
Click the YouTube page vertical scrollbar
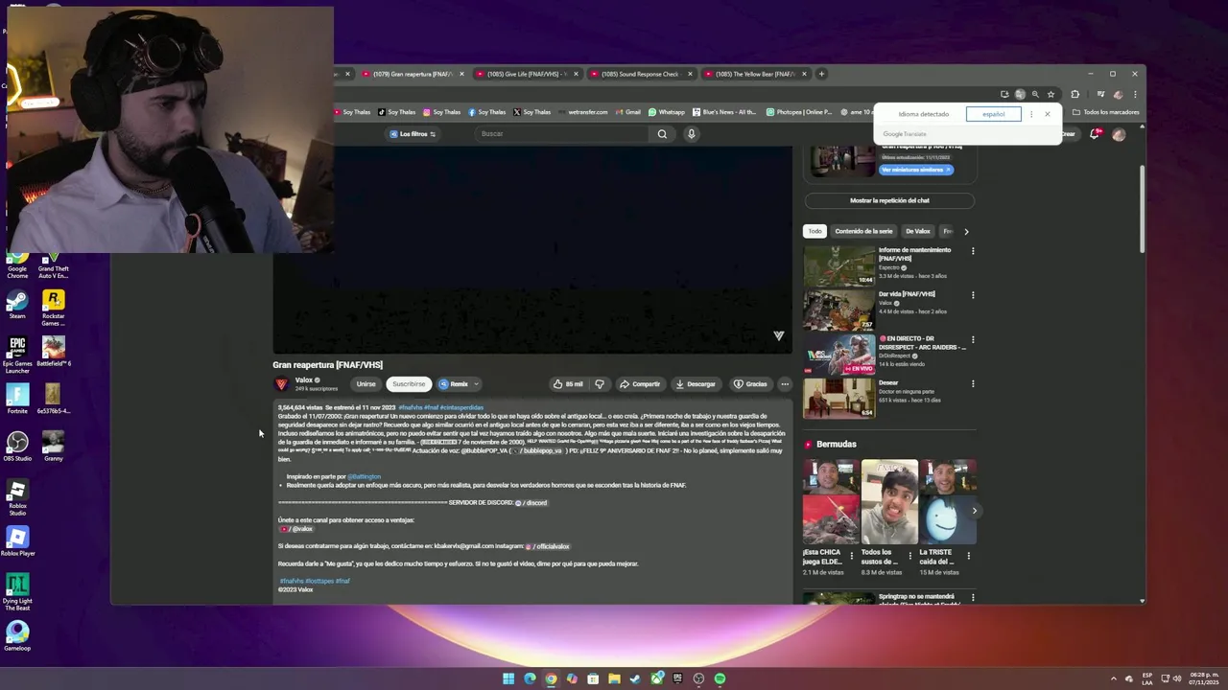click(x=1142, y=211)
